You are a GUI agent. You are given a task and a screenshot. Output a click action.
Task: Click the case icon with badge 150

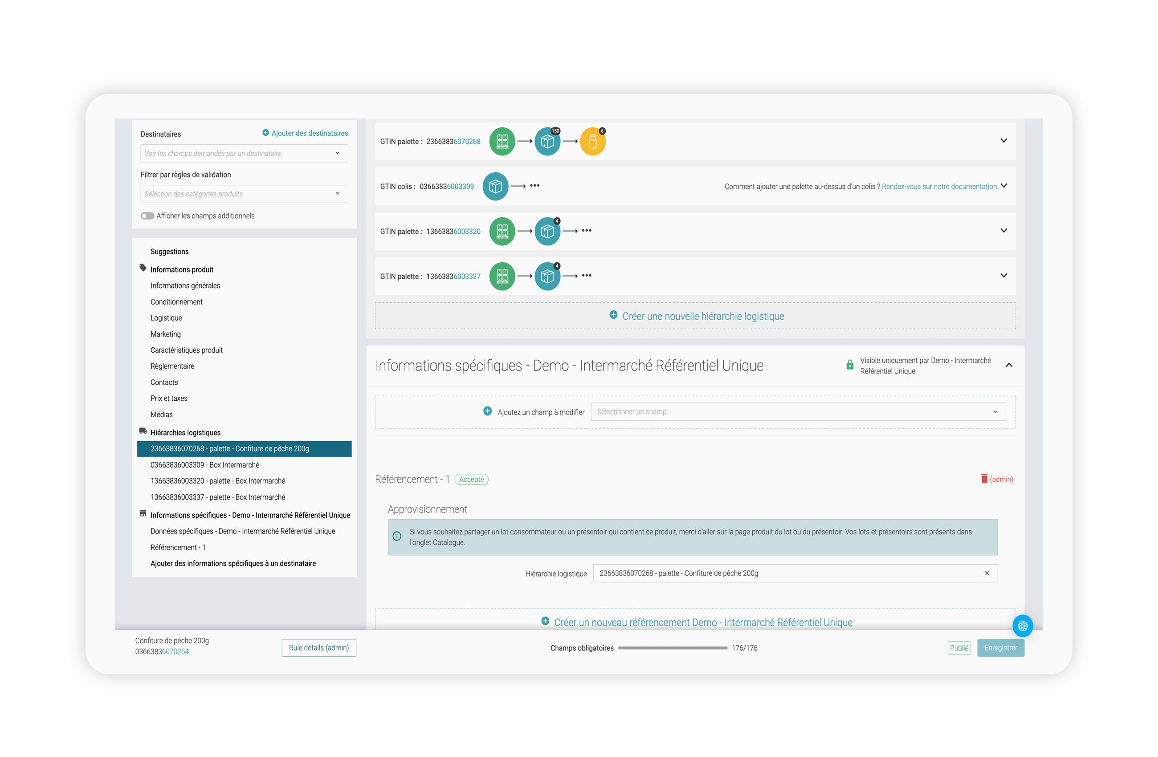[x=547, y=142]
